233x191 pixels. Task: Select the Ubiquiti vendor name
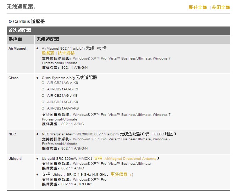click(15, 159)
